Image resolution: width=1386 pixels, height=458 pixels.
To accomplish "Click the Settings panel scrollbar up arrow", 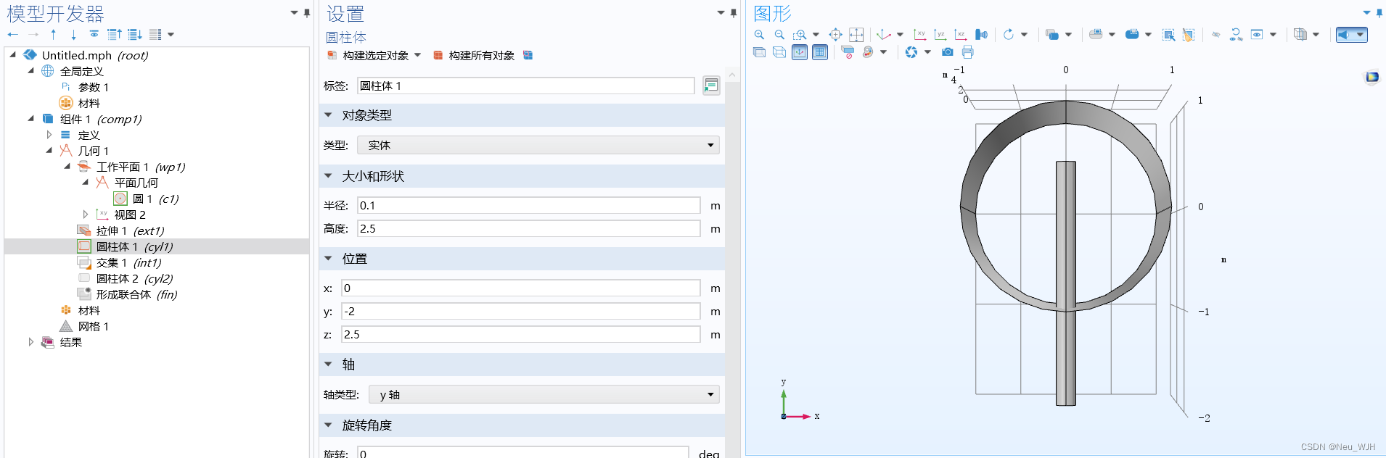I will 732,75.
